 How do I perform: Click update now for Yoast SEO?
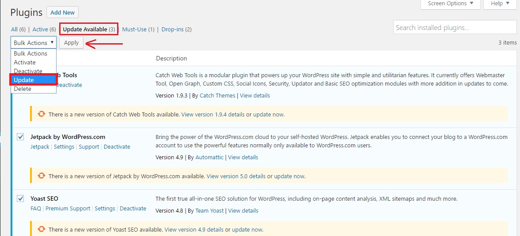[x=247, y=229]
